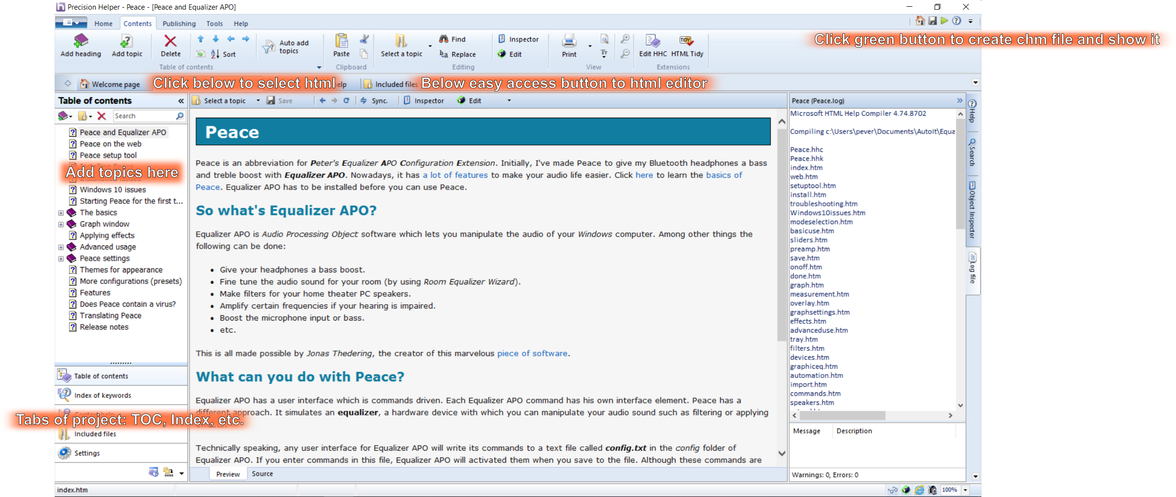Click the Print printer icon
The image size is (1176, 497).
click(x=569, y=41)
